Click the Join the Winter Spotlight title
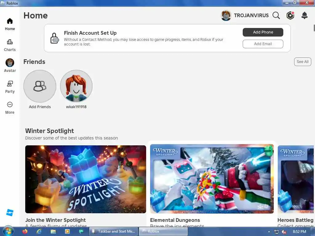 [55, 220]
